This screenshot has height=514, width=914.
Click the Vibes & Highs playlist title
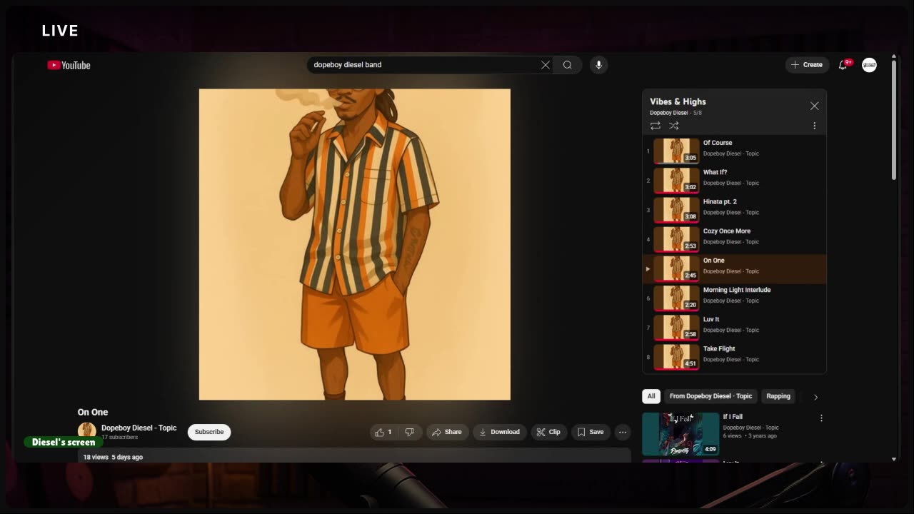(678, 101)
